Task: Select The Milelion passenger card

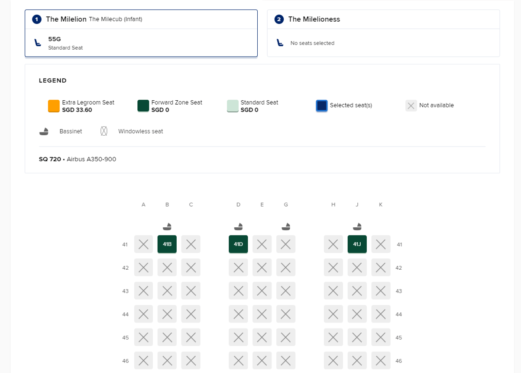Action: coord(141,19)
